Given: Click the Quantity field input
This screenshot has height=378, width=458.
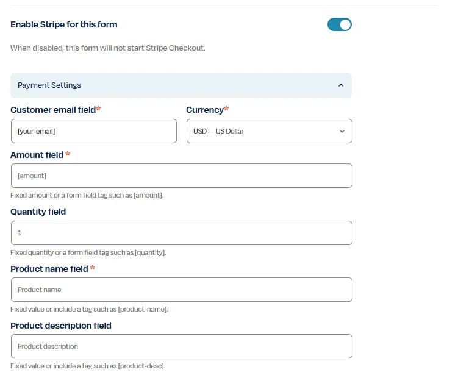Looking at the screenshot, I should point(182,233).
